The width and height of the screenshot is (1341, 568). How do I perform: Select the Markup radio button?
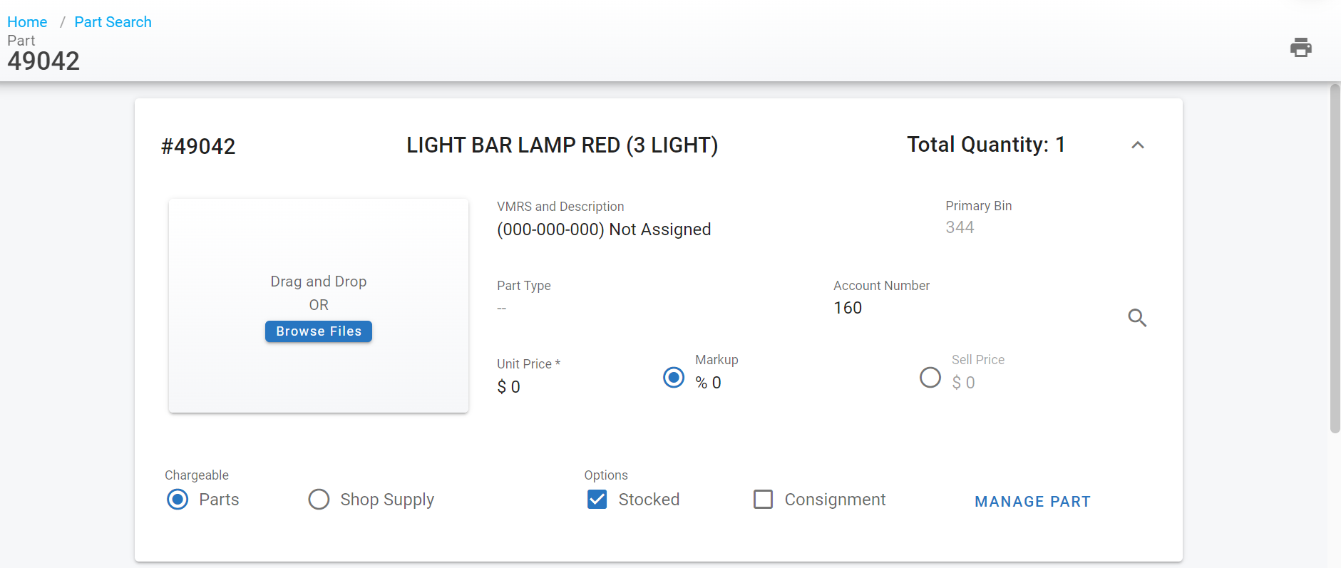tap(674, 377)
